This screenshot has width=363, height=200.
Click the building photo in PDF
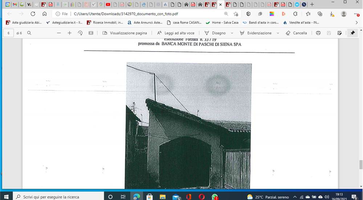coord(188,126)
